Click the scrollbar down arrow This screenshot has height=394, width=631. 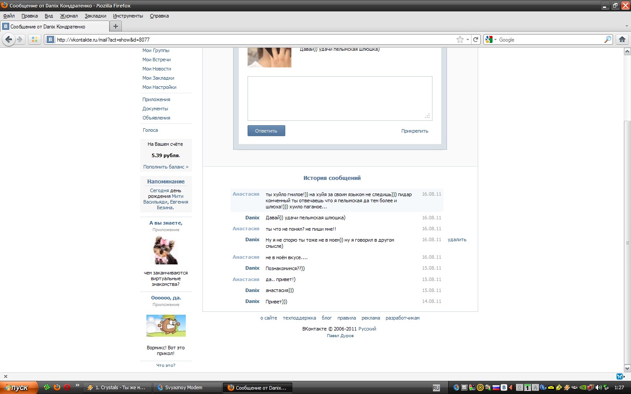(x=627, y=369)
